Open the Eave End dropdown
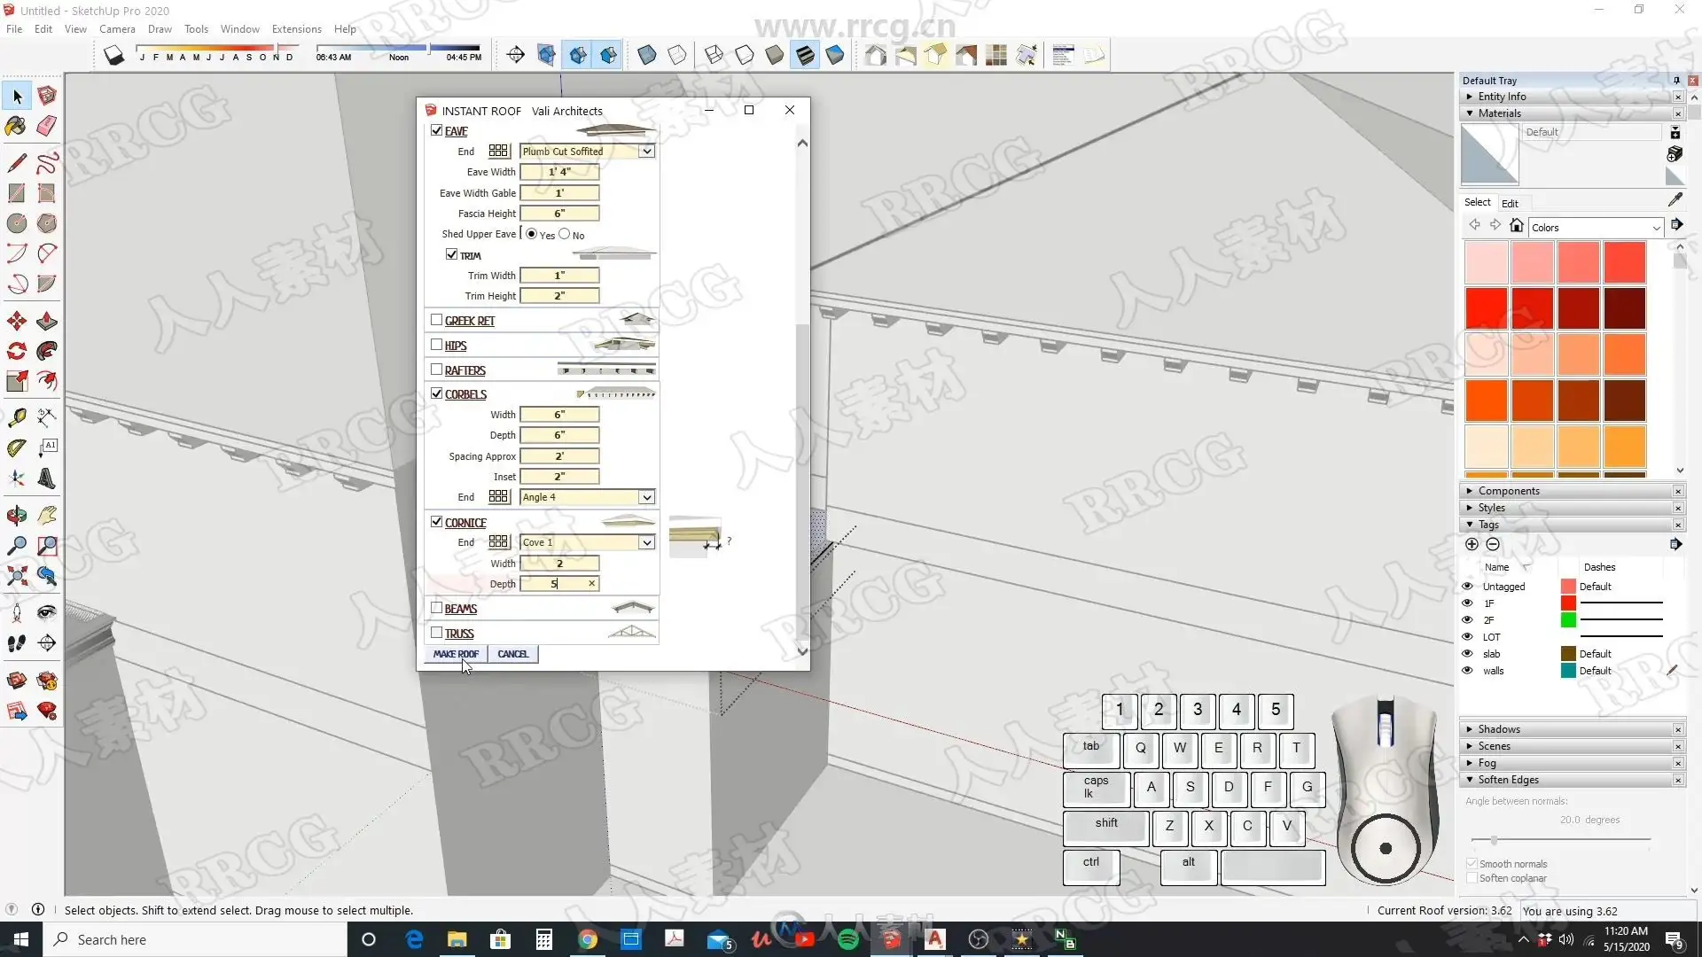The width and height of the screenshot is (1702, 957). [646, 152]
